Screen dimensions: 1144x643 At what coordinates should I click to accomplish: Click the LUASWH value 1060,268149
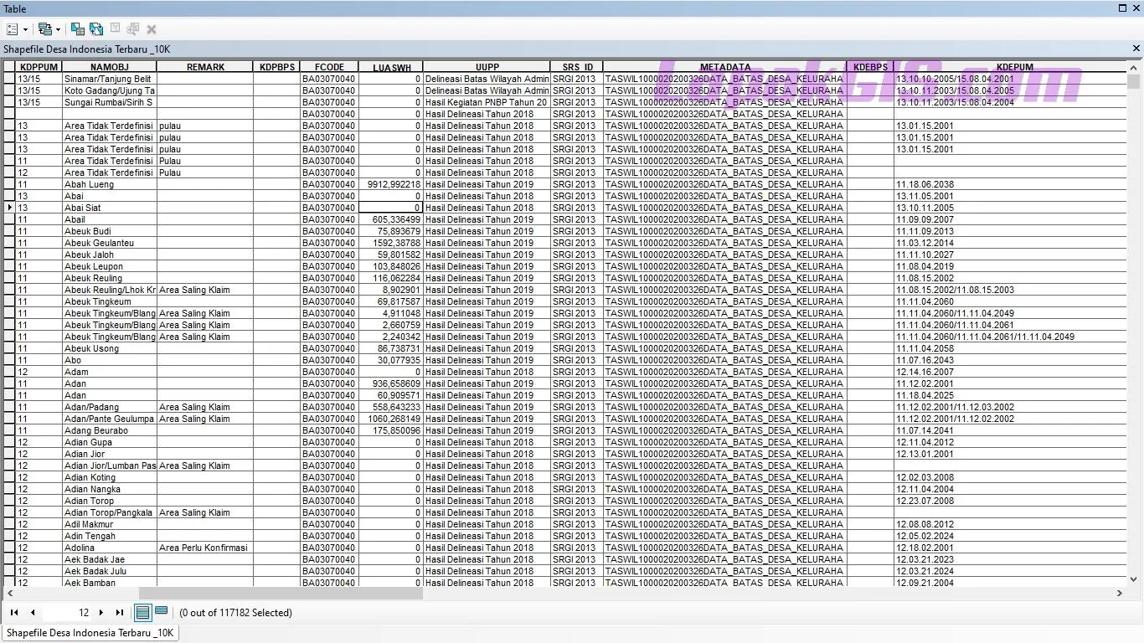391,419
